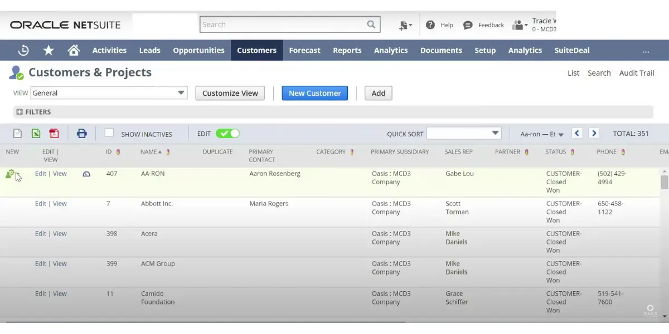Screen dimensions: 669x334
Task: Click the pencil icon beside Category header
Action: pyautogui.click(x=352, y=152)
